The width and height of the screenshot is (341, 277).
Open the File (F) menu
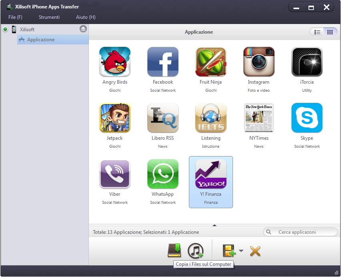point(15,17)
